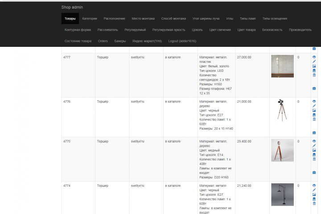Click the drive icon for product 4777
The width and height of the screenshot is (321, 214).
314,70
